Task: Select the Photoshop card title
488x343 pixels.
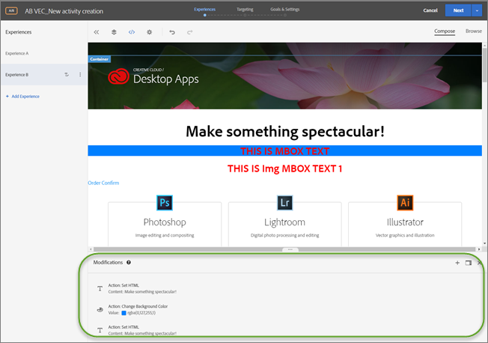Action: coord(165,222)
